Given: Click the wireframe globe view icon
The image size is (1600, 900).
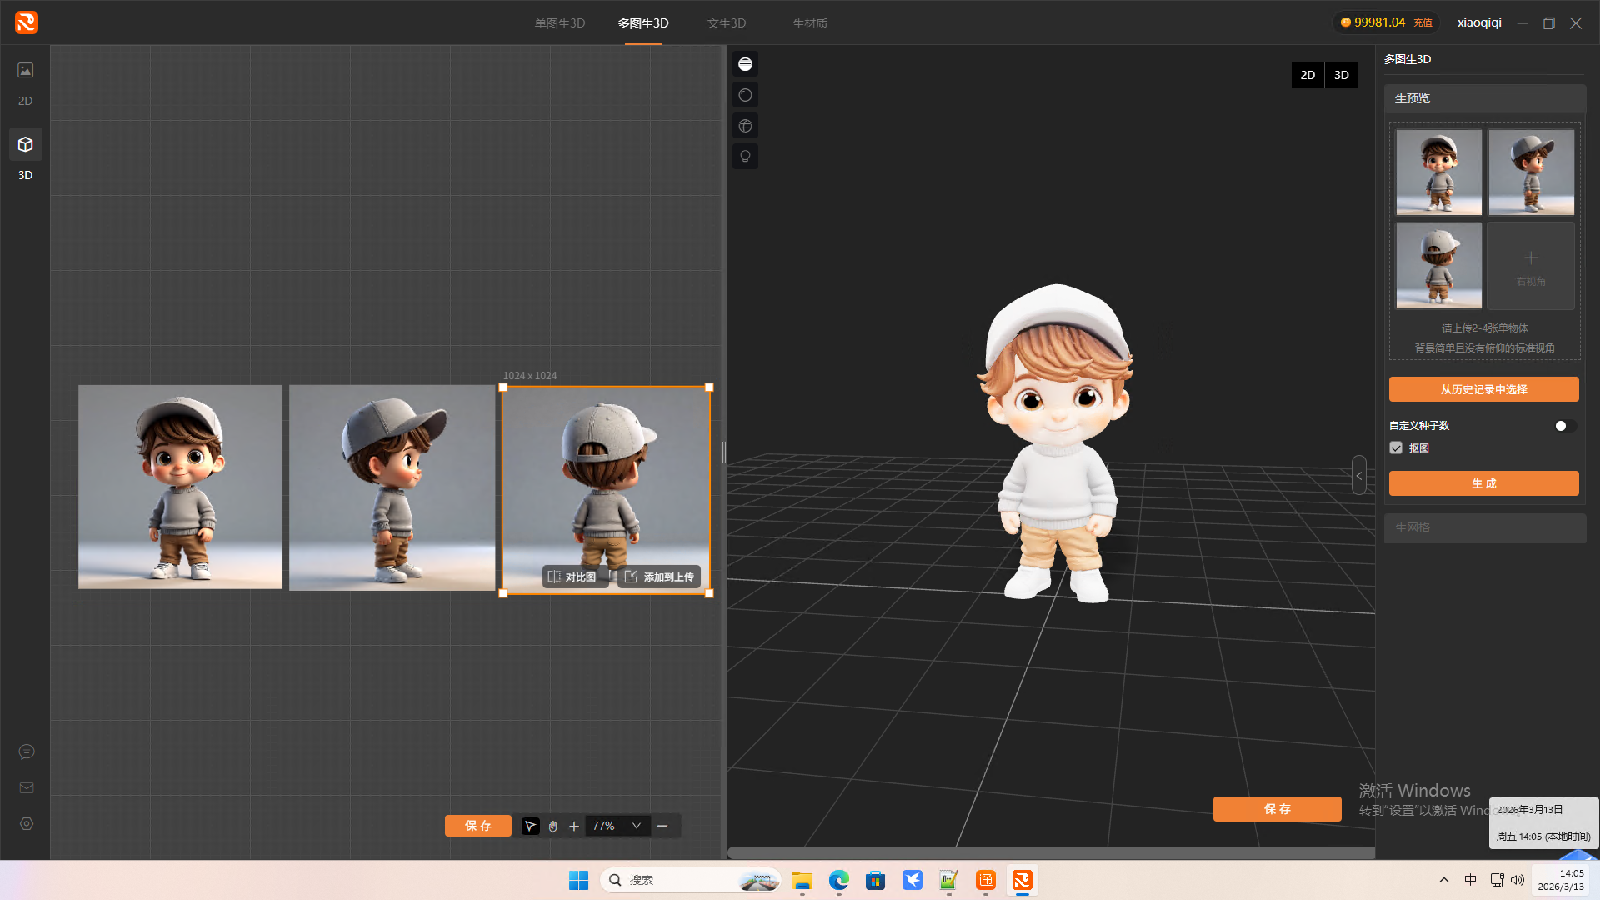Looking at the screenshot, I should pos(745,126).
